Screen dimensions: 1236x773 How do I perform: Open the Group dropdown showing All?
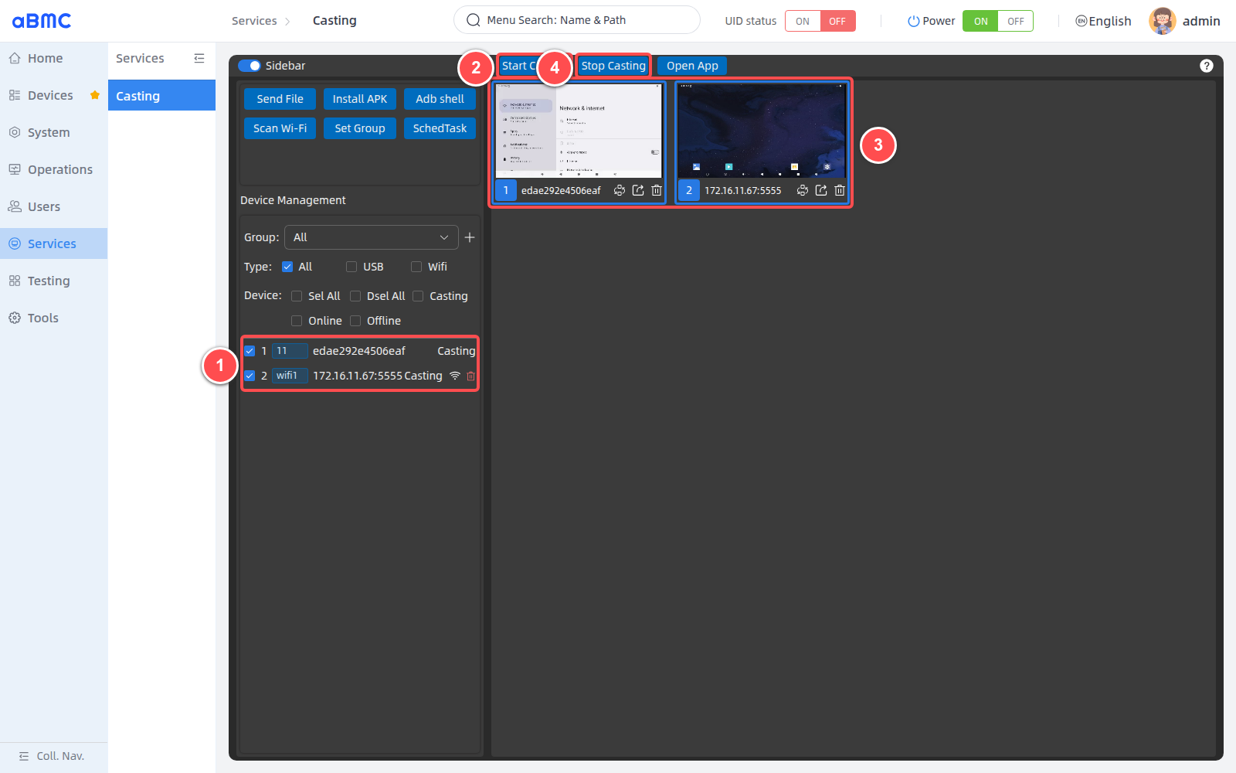[371, 237]
